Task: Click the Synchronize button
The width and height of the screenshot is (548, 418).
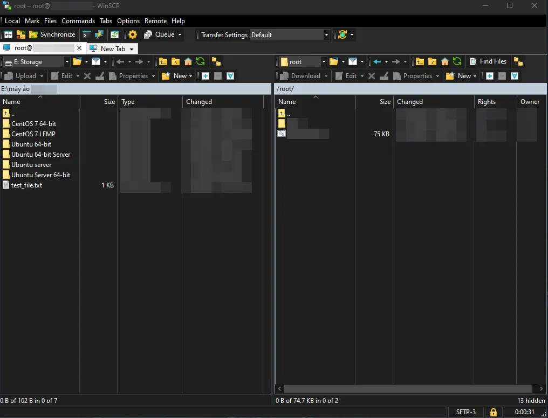Action: (52, 34)
